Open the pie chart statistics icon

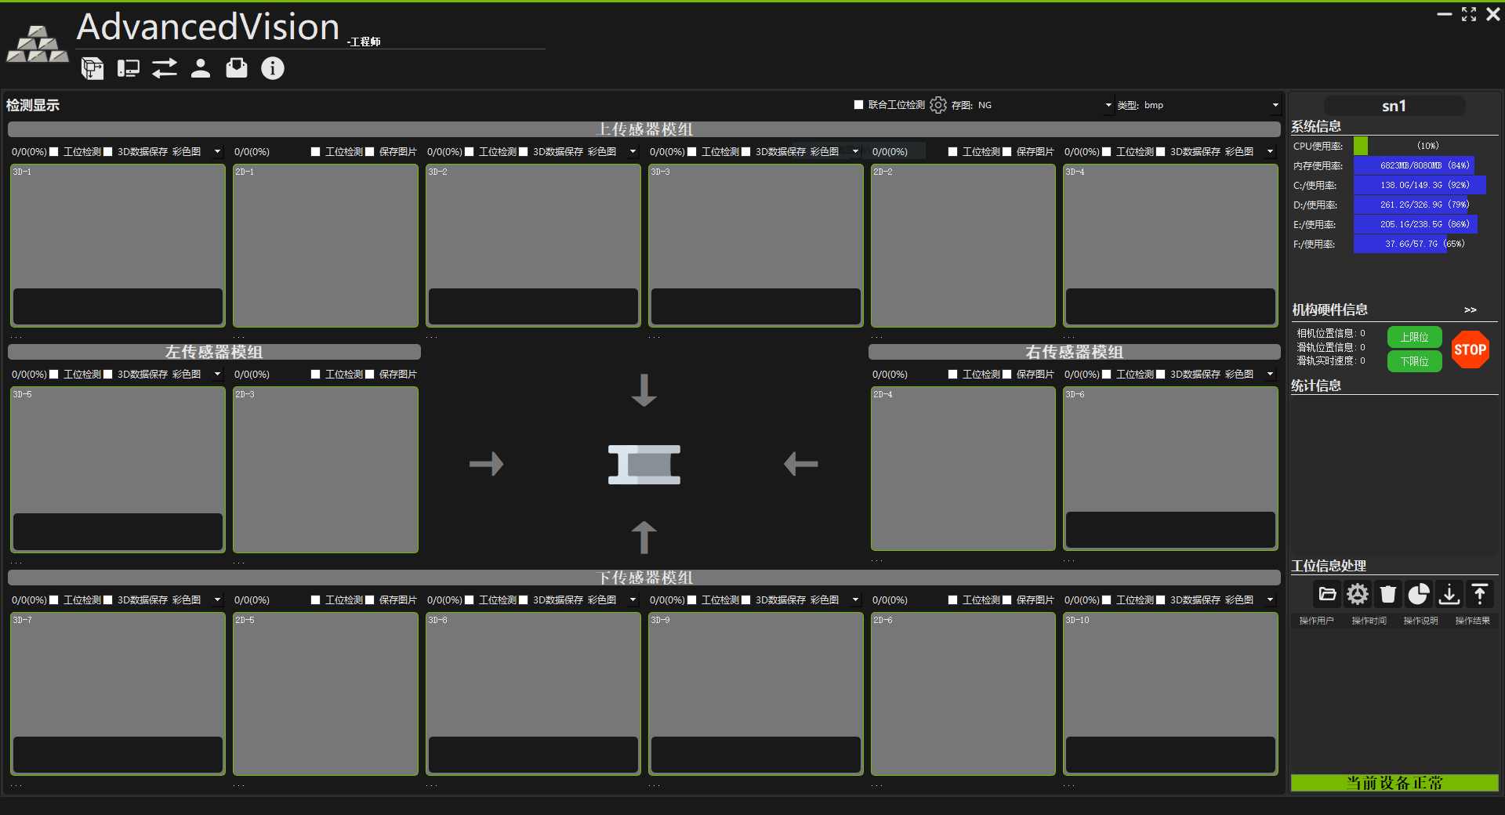(x=1418, y=595)
